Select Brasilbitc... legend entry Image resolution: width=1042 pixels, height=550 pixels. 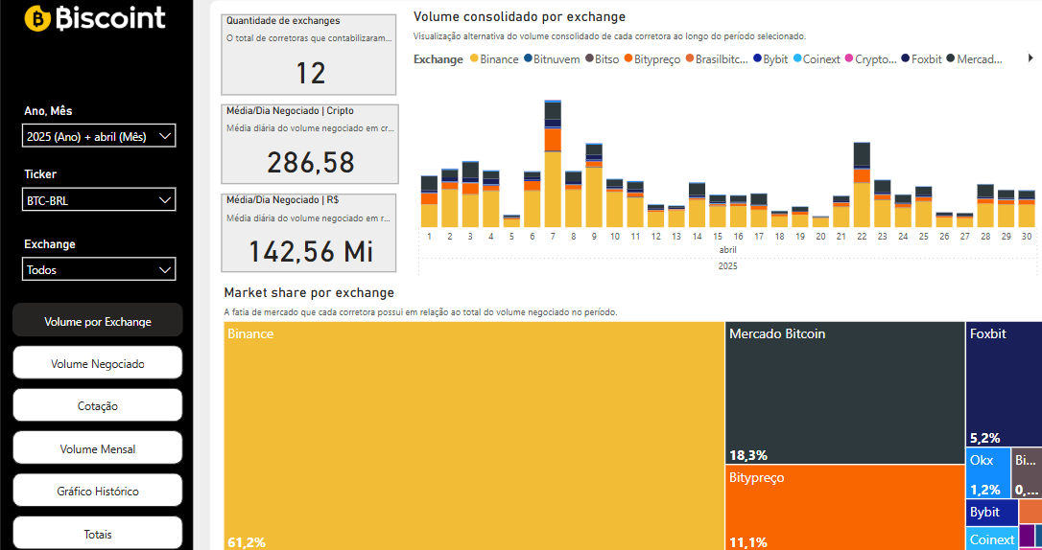[717, 59]
